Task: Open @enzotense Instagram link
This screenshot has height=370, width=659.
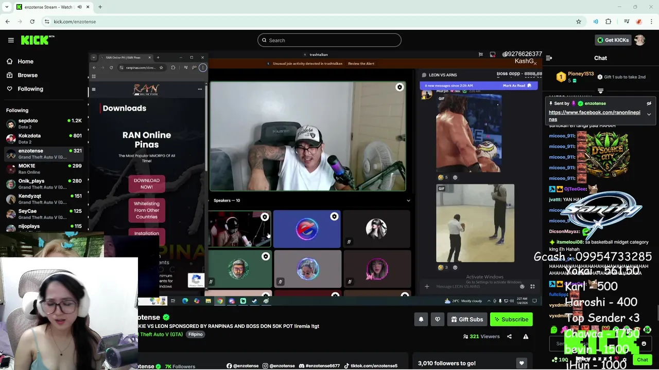Action: [x=279, y=366]
